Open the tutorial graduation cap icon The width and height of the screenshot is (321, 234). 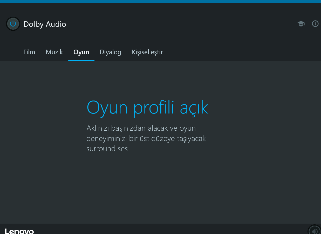(x=301, y=24)
